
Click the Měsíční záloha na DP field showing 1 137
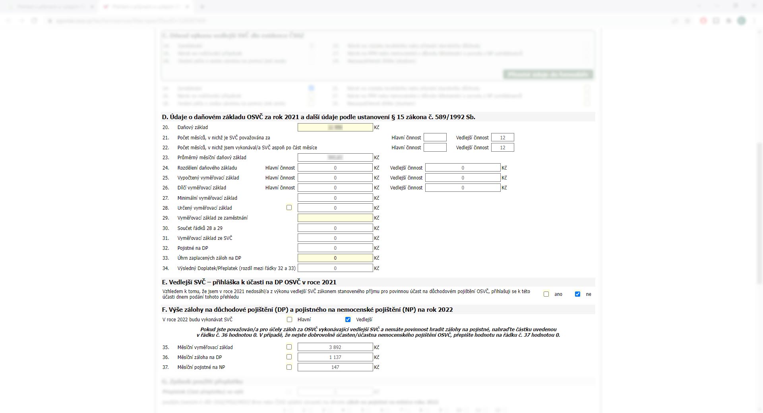335,357
